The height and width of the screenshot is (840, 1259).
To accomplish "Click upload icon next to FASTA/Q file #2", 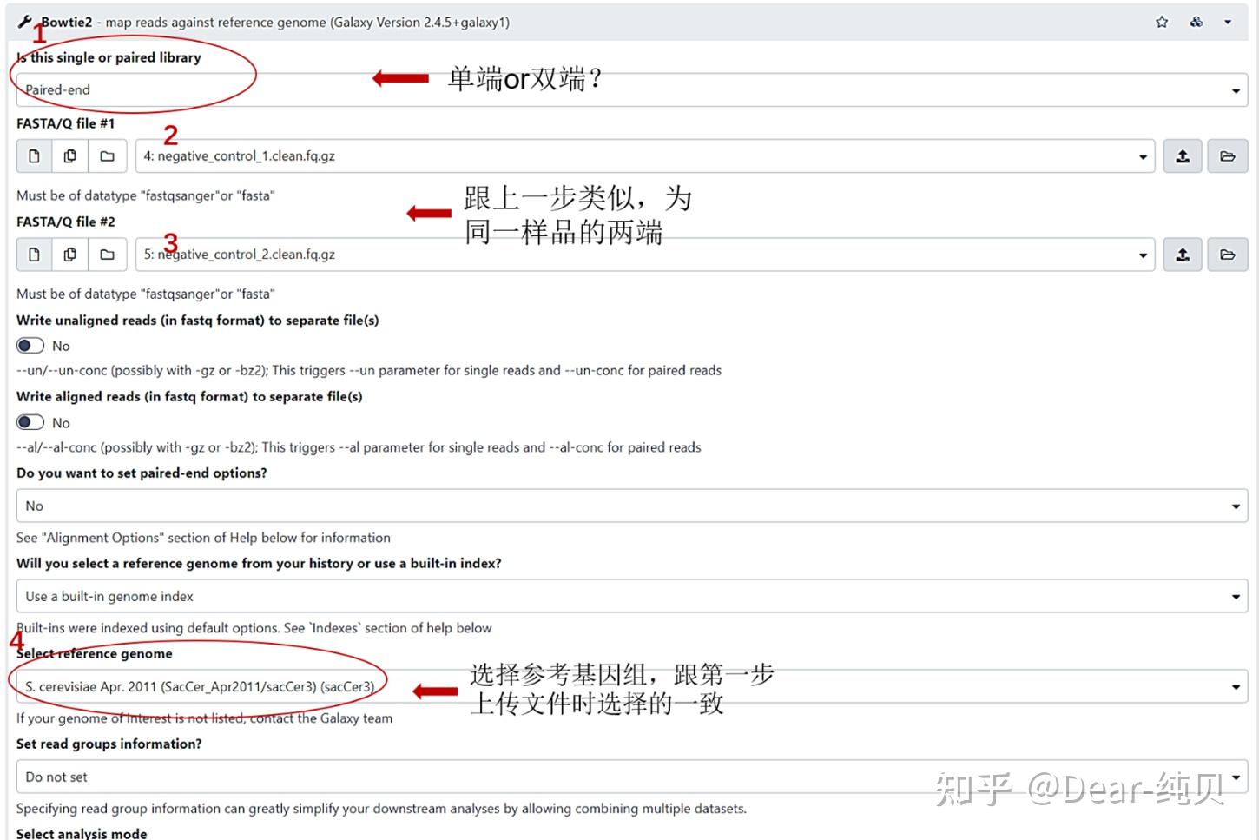I will coord(1183,255).
